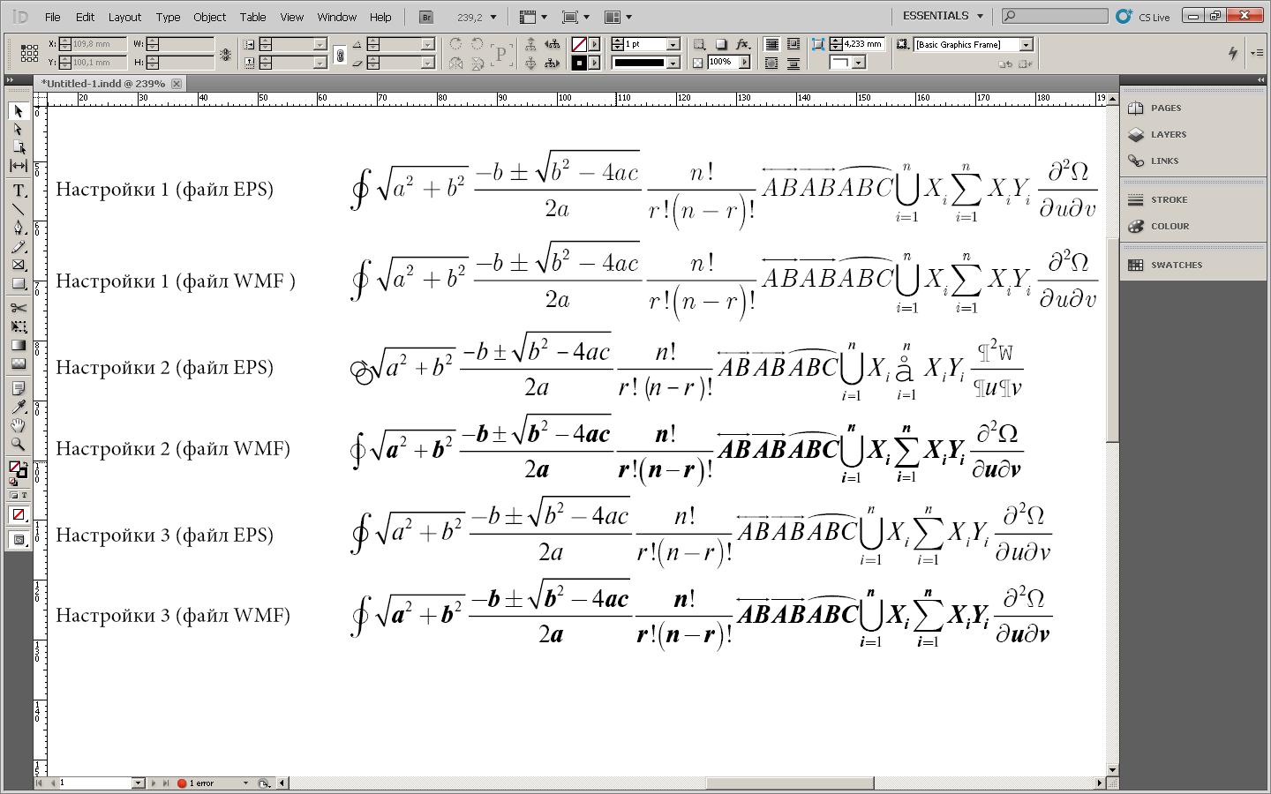Select the Gradient Swatch tool

coord(18,345)
